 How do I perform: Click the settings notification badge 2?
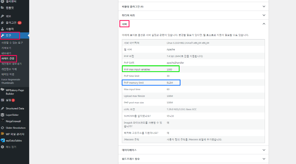pyautogui.click(x=13, y=100)
